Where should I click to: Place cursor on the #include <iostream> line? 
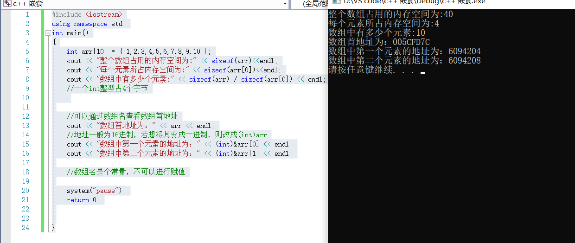(87, 14)
